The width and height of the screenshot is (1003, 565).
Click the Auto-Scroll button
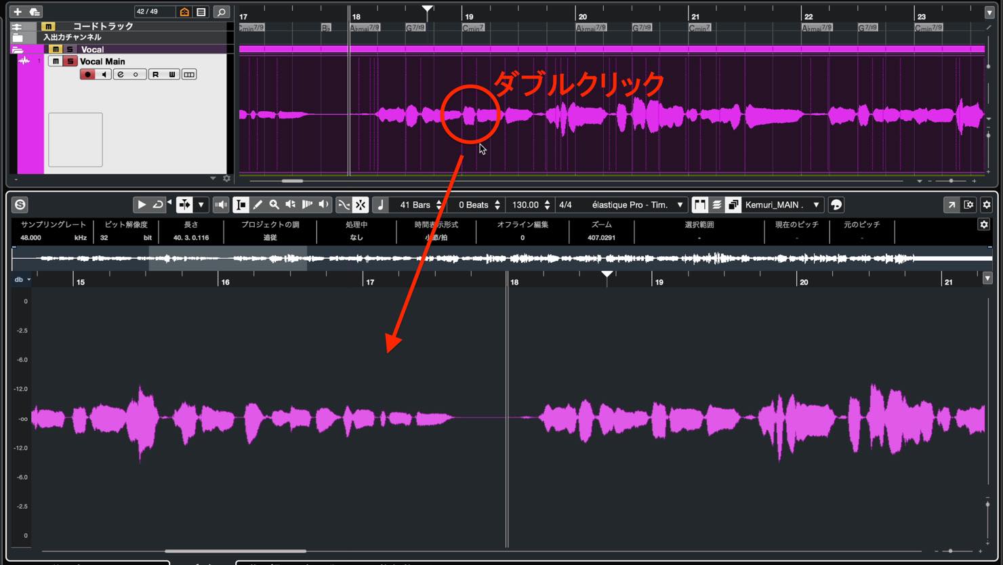(x=184, y=205)
